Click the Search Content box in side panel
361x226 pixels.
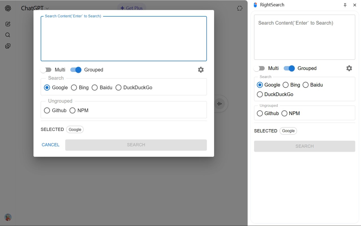pyautogui.click(x=305, y=37)
